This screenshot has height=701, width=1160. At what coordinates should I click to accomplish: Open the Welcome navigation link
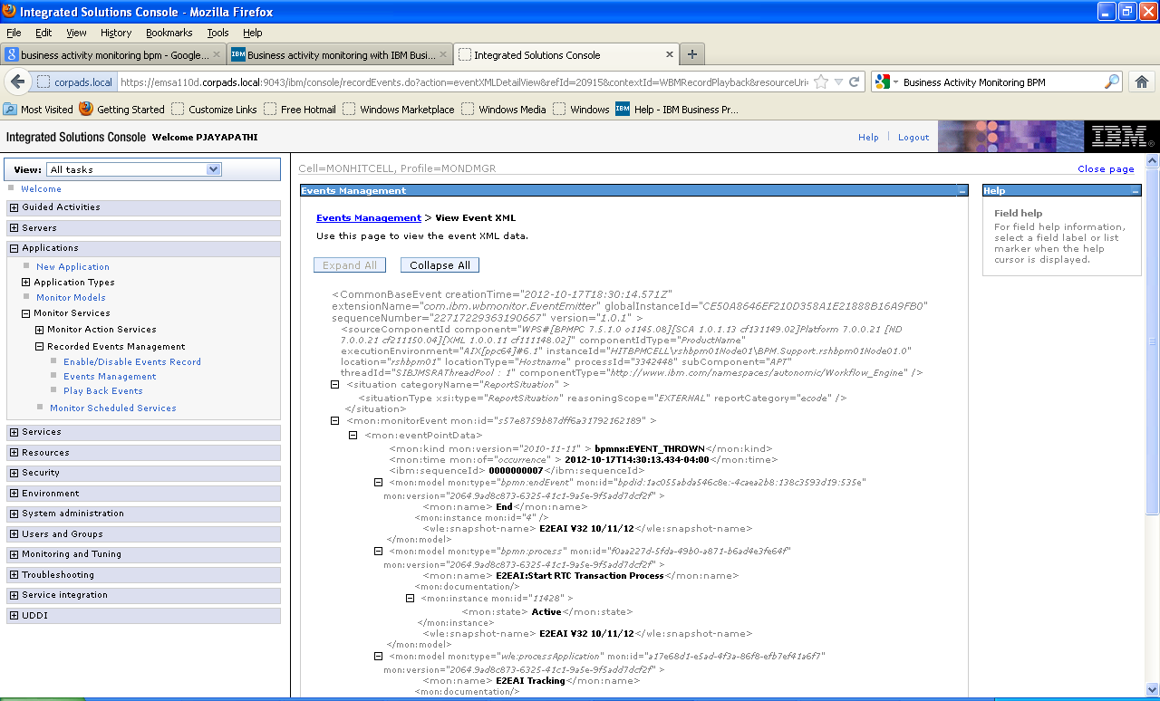coord(41,189)
